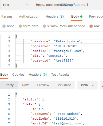Click the request URL field
Viewport: 103px width, 126px height.
pos(67,5)
